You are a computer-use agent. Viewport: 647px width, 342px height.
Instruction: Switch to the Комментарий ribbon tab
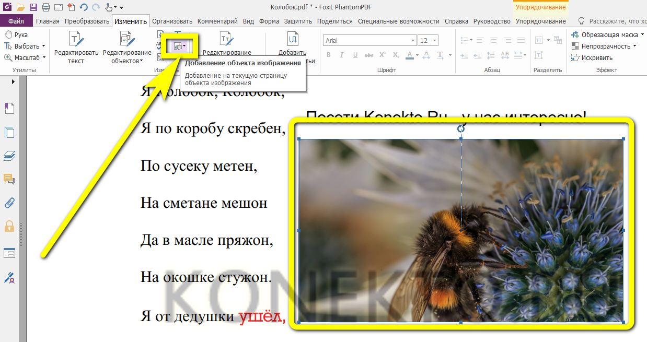pyautogui.click(x=217, y=21)
